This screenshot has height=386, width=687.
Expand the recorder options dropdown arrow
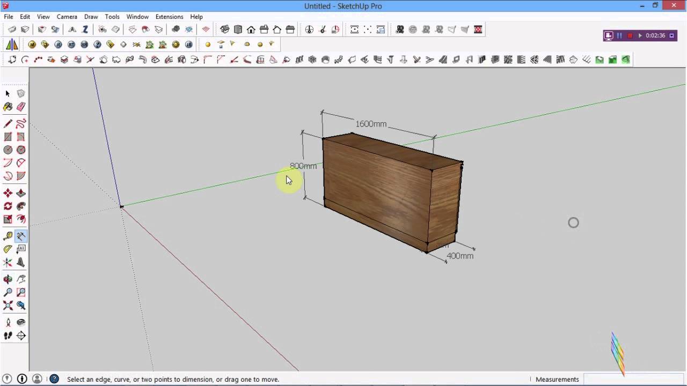[671, 35]
